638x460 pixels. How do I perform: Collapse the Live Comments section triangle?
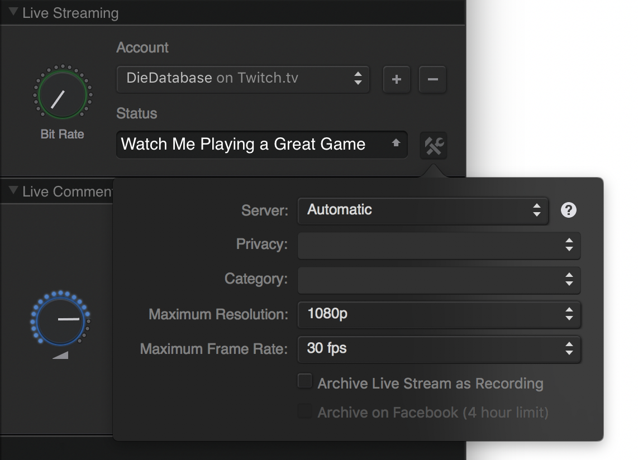tap(13, 191)
